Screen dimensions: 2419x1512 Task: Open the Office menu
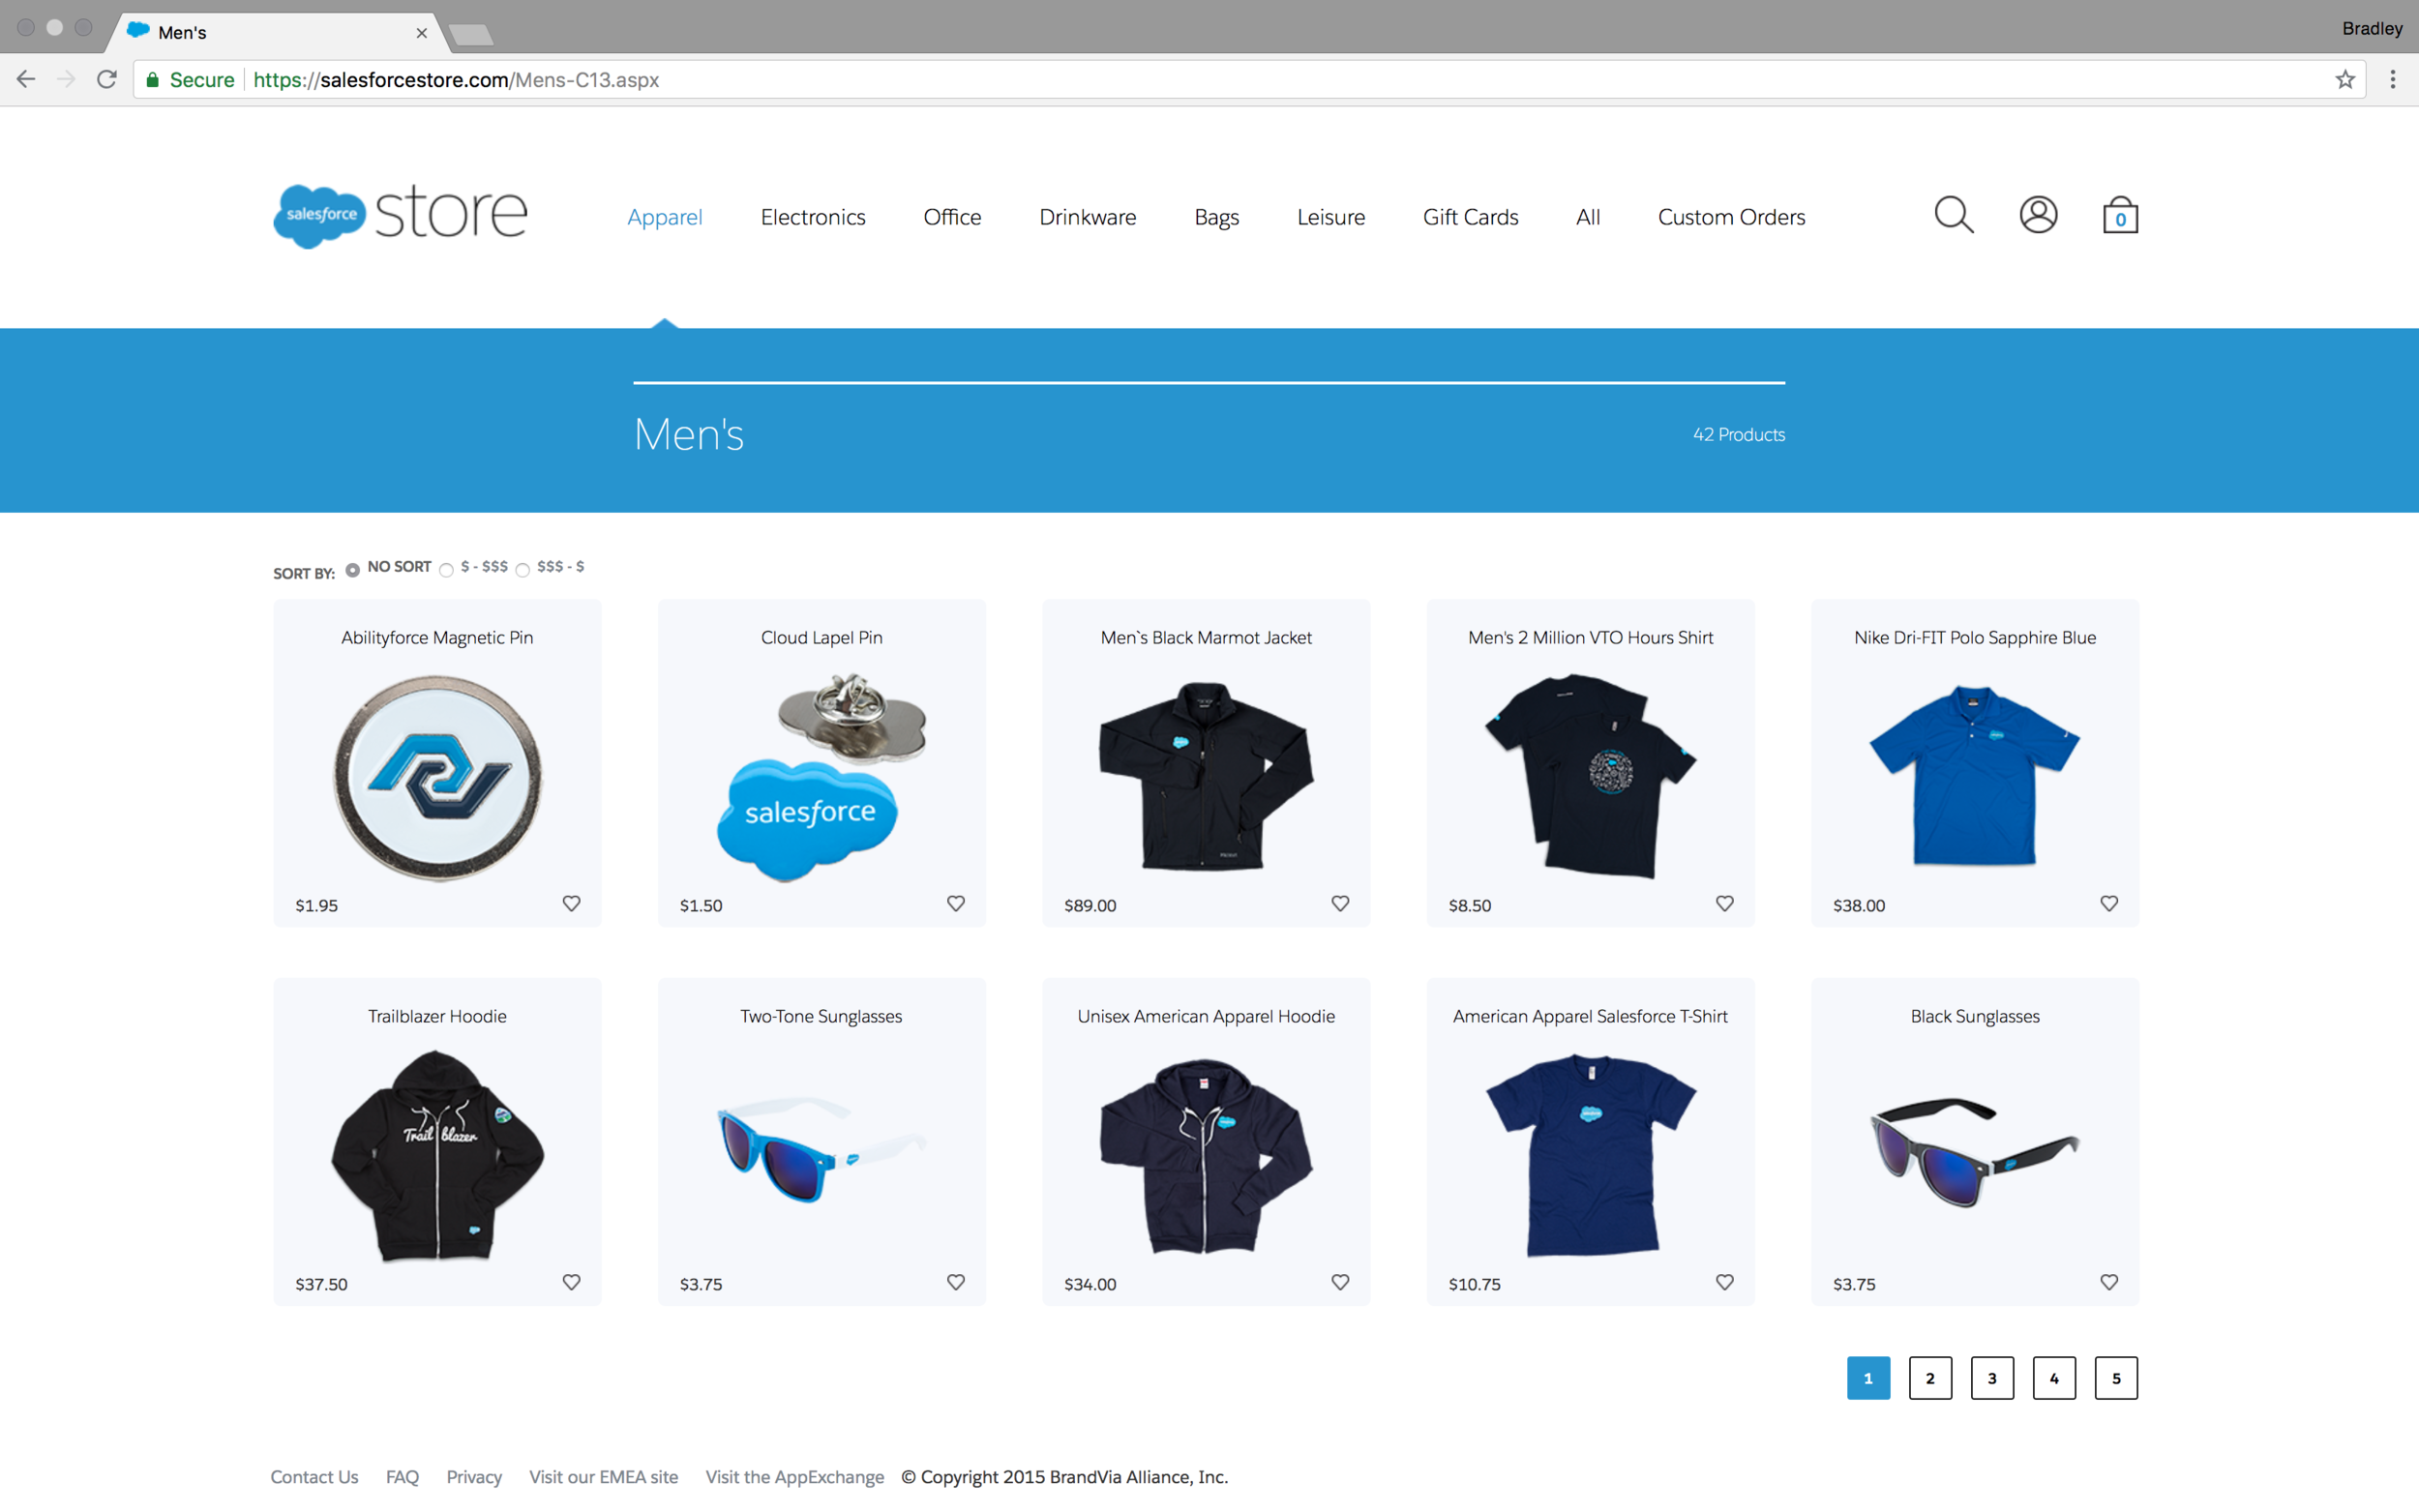(x=952, y=217)
